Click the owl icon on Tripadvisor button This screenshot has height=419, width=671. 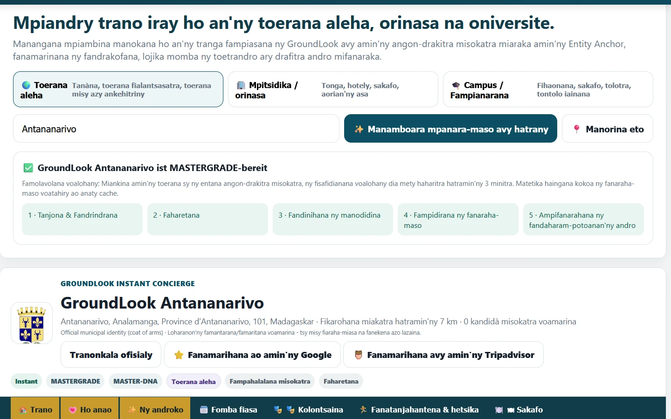click(358, 355)
